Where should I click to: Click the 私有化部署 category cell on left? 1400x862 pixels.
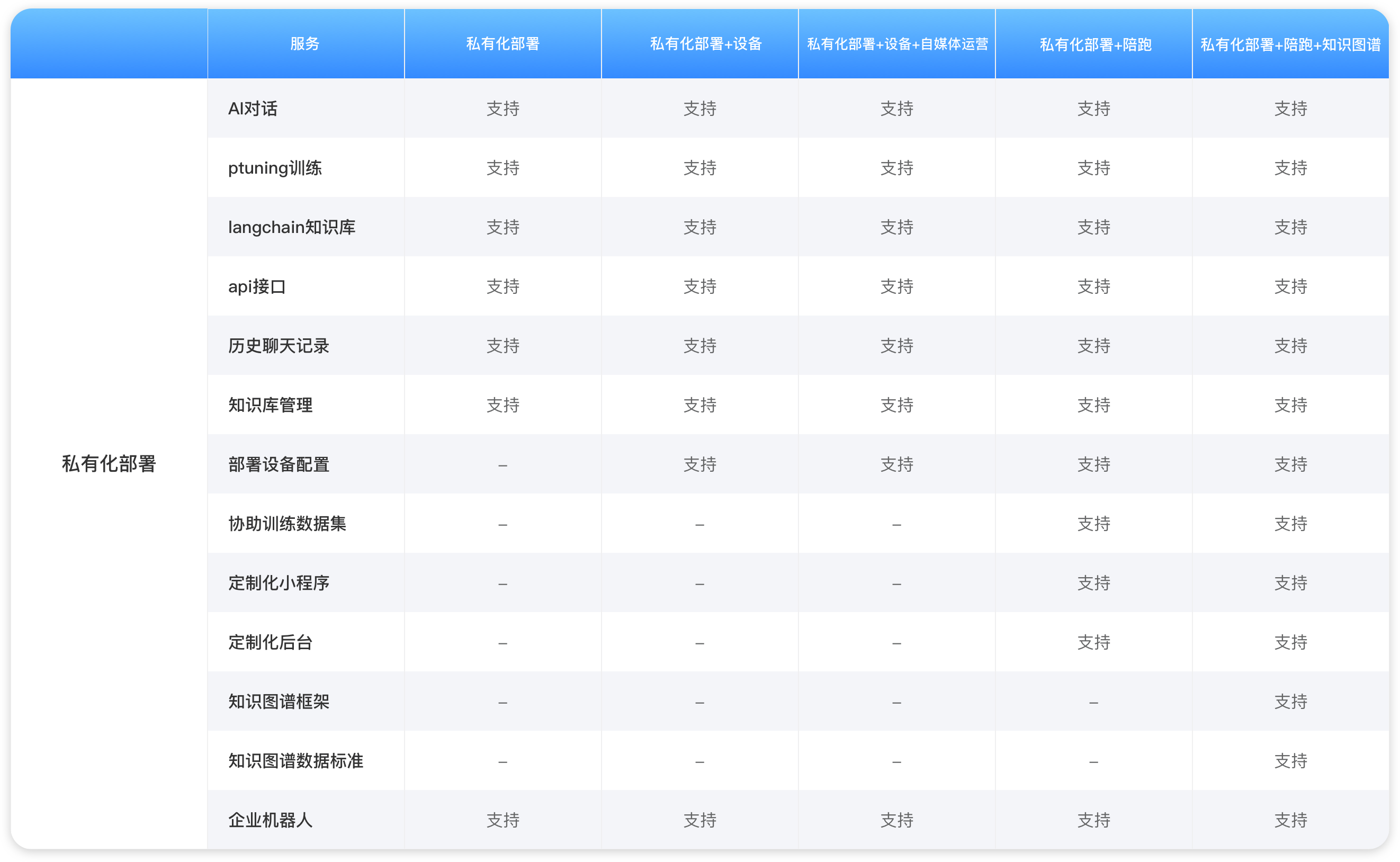point(109,463)
